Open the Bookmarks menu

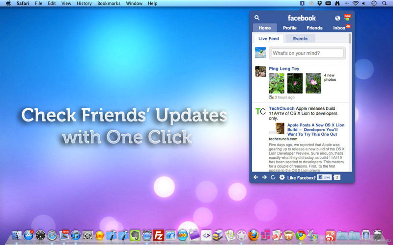[108, 3]
